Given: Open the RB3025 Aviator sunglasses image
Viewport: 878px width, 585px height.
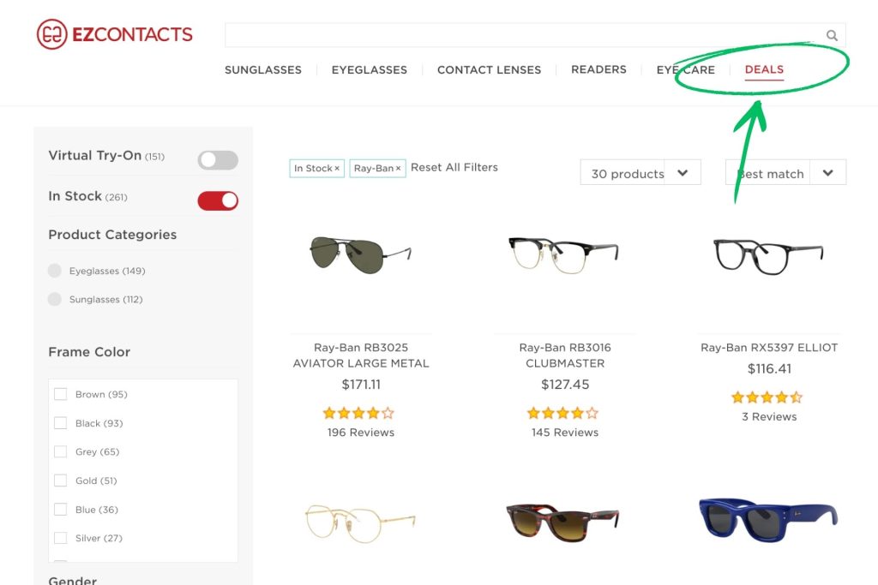Looking at the screenshot, I should coord(361,254).
